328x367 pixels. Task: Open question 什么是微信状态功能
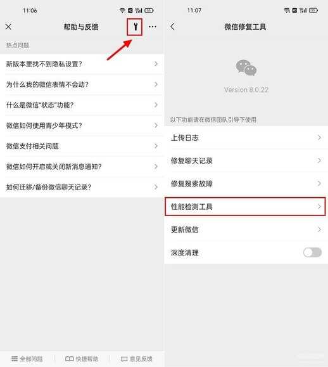pos(82,105)
